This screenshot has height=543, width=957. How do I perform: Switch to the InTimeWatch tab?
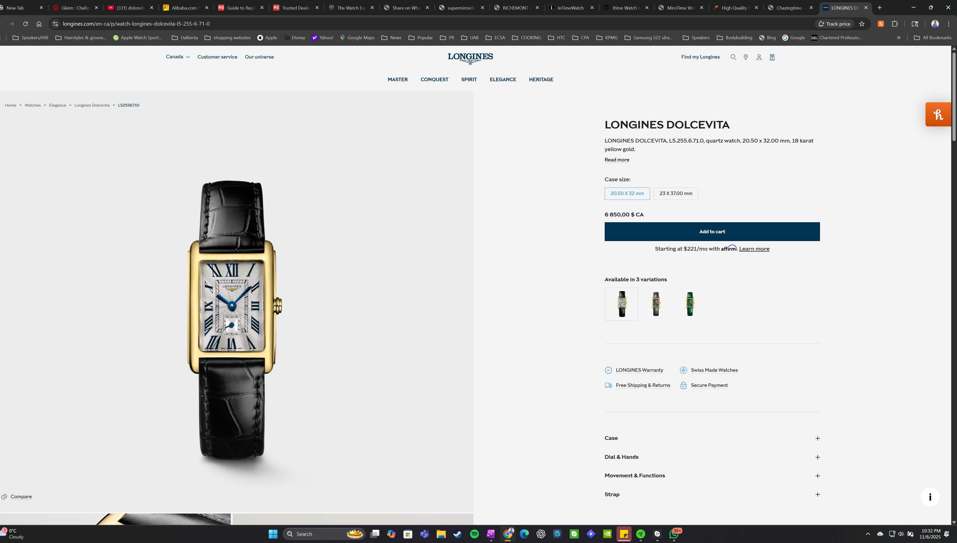pos(571,8)
